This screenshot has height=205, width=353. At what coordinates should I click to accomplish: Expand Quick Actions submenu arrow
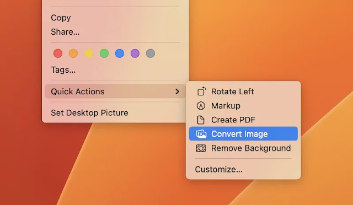tap(177, 91)
